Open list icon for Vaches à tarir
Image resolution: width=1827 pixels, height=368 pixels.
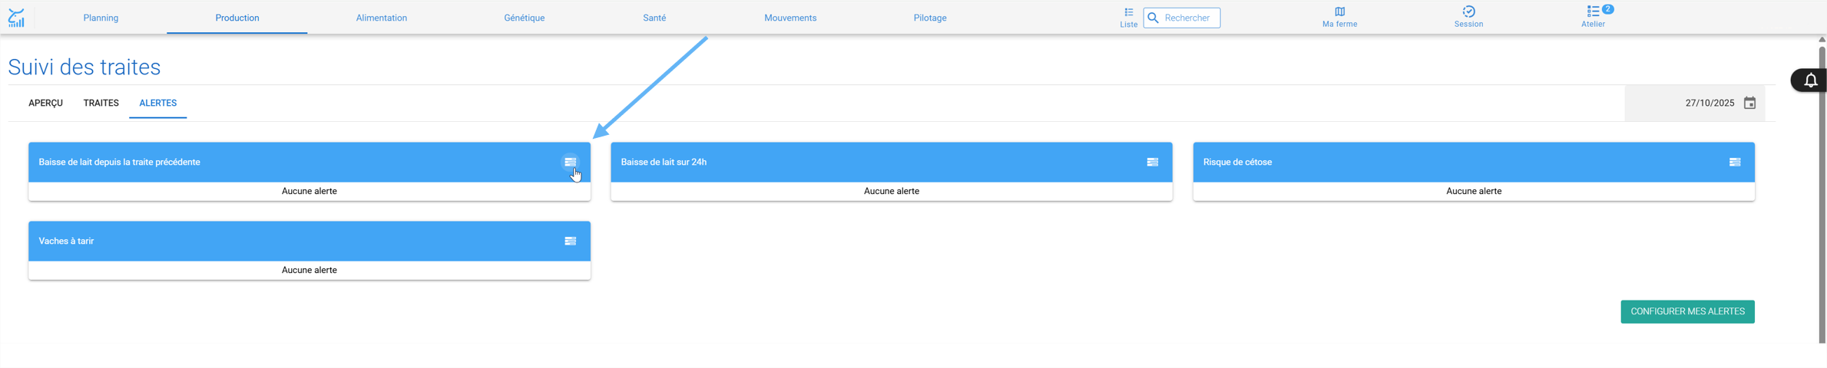[x=570, y=241]
